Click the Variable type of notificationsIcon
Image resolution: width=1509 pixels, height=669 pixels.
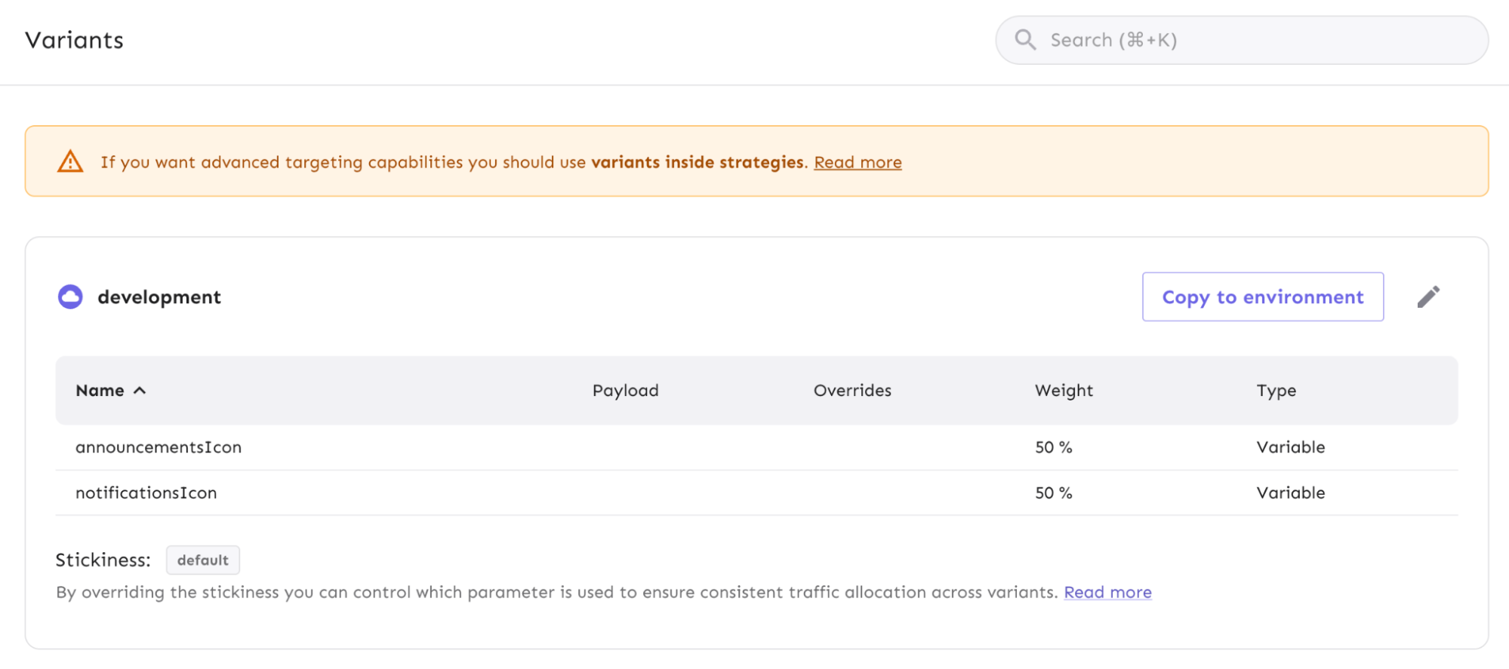click(x=1290, y=493)
